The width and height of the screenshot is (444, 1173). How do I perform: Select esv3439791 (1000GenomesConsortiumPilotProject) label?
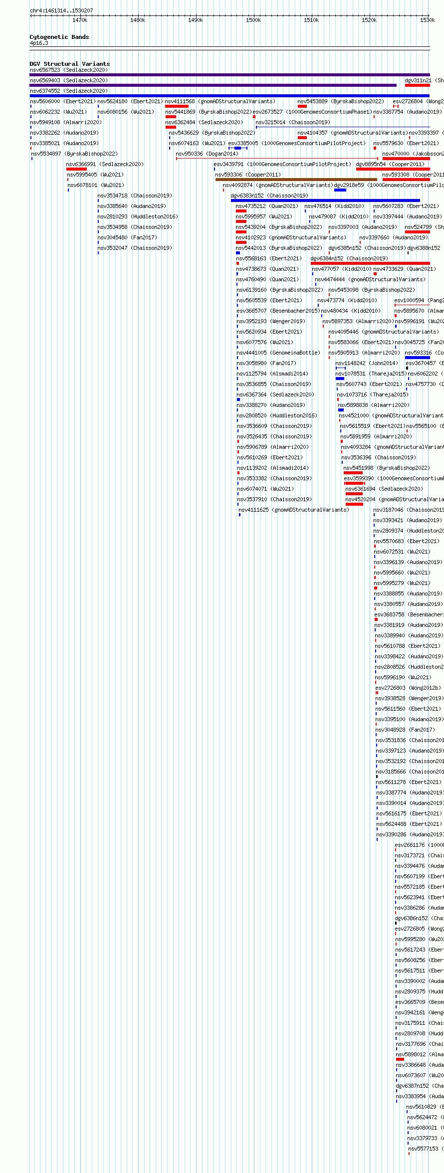tap(282, 164)
